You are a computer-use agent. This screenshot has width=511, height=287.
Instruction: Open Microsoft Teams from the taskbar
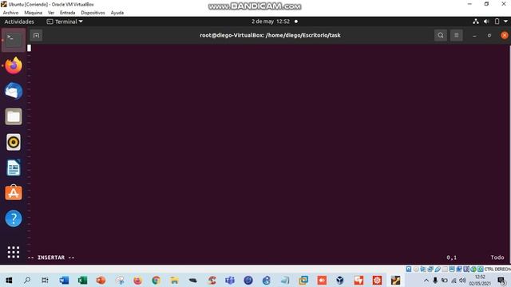[230, 280]
